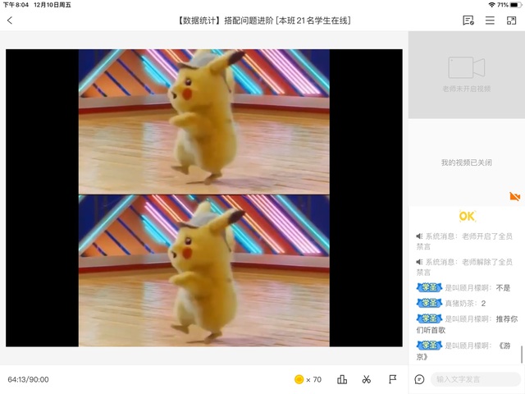
Task: Open the three-line menu icon
Action: pos(490,21)
